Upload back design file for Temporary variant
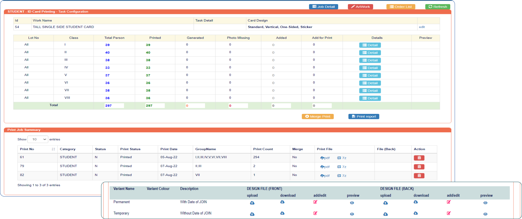Viewport: 522px width, 219px height. 385,214
